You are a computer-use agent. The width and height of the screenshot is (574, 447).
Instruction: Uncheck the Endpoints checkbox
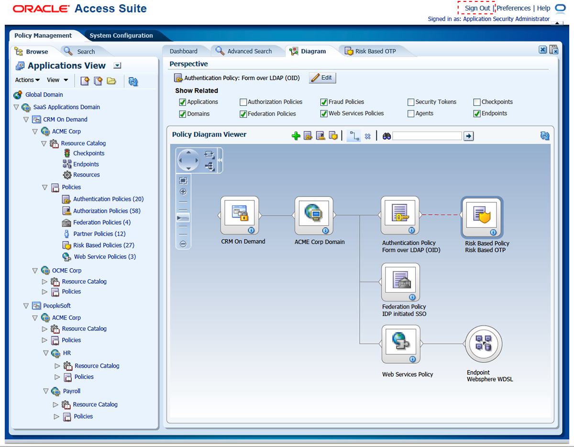click(477, 114)
